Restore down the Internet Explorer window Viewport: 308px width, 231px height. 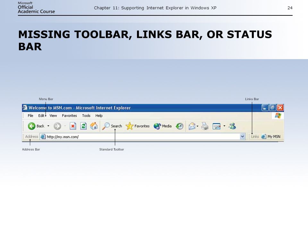[272, 108]
